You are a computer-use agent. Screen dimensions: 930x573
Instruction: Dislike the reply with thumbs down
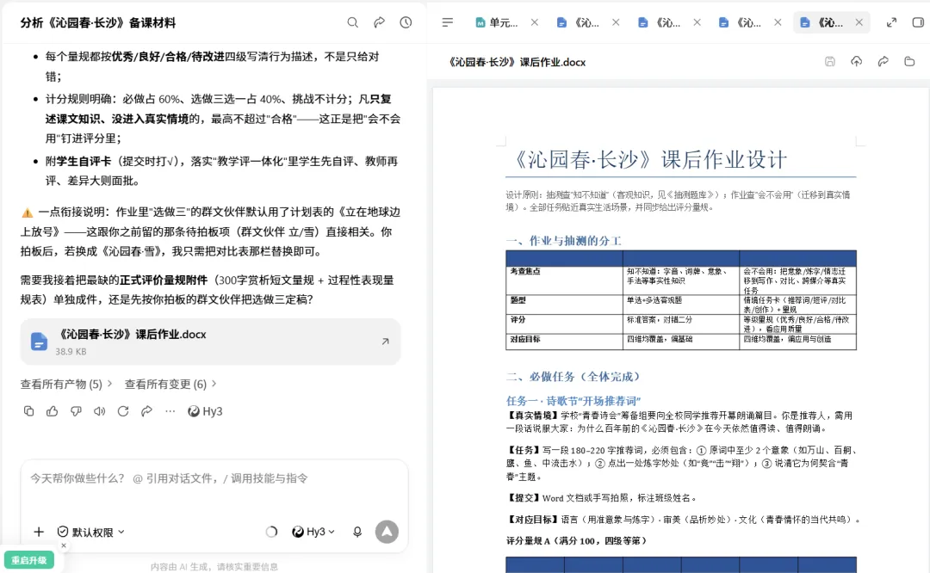pos(76,410)
